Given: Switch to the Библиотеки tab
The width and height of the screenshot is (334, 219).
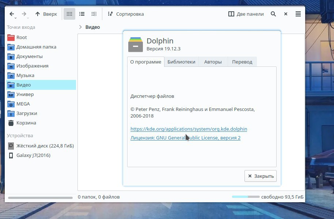Looking at the screenshot, I should point(181,62).
